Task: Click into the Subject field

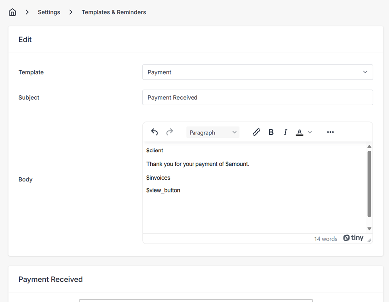Action: click(x=257, y=98)
